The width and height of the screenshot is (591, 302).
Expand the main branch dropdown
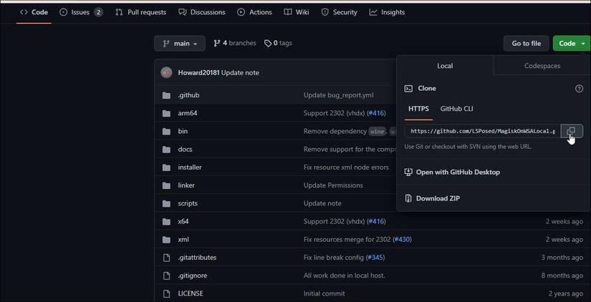(x=180, y=44)
